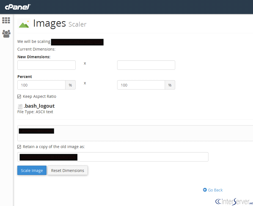This screenshot has width=253, height=206.
Task: Click the first percent sign addon
Action: (70, 85)
